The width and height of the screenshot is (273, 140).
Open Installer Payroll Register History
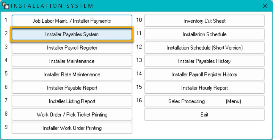(x=204, y=74)
